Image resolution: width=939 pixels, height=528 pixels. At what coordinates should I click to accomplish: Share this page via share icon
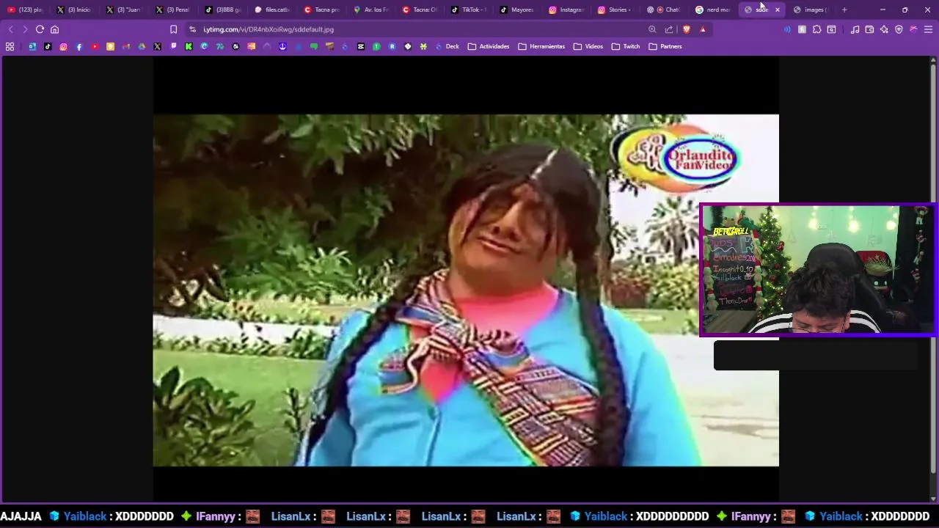[x=669, y=29]
